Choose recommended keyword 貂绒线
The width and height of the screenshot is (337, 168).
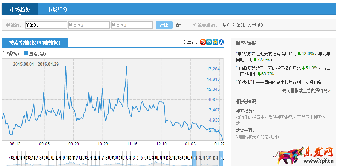238,25
